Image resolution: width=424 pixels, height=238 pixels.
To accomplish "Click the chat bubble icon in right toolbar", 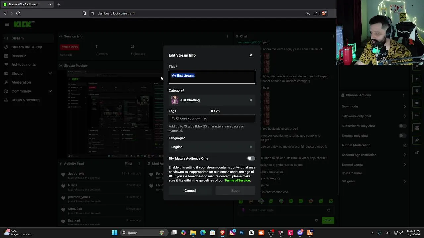I will tap(417, 103).
